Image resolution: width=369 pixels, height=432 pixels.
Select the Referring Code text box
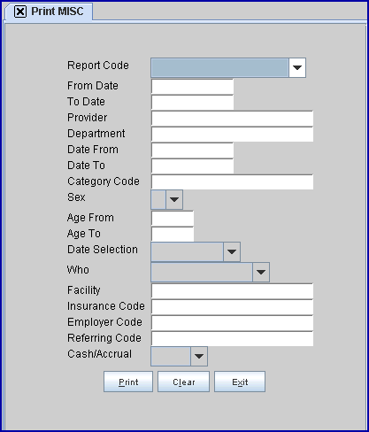tap(233, 339)
